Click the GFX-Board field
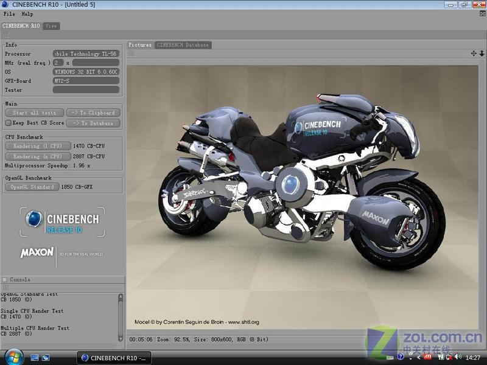This screenshot has height=365, width=487. click(86, 81)
